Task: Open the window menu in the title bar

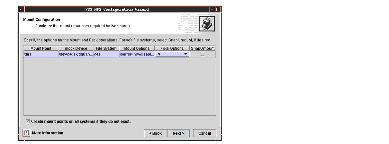Action: tap(21, 9)
